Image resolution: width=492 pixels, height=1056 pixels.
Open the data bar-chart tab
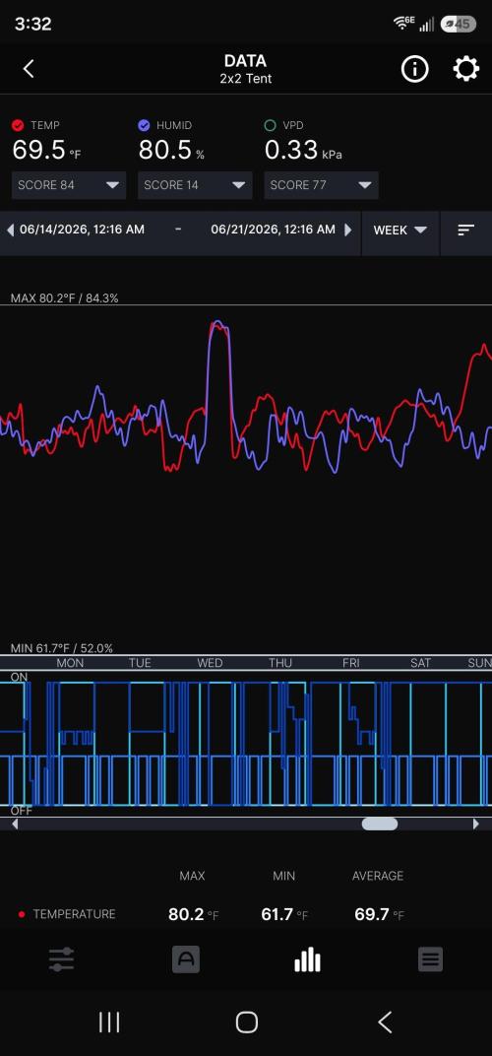[x=308, y=959]
